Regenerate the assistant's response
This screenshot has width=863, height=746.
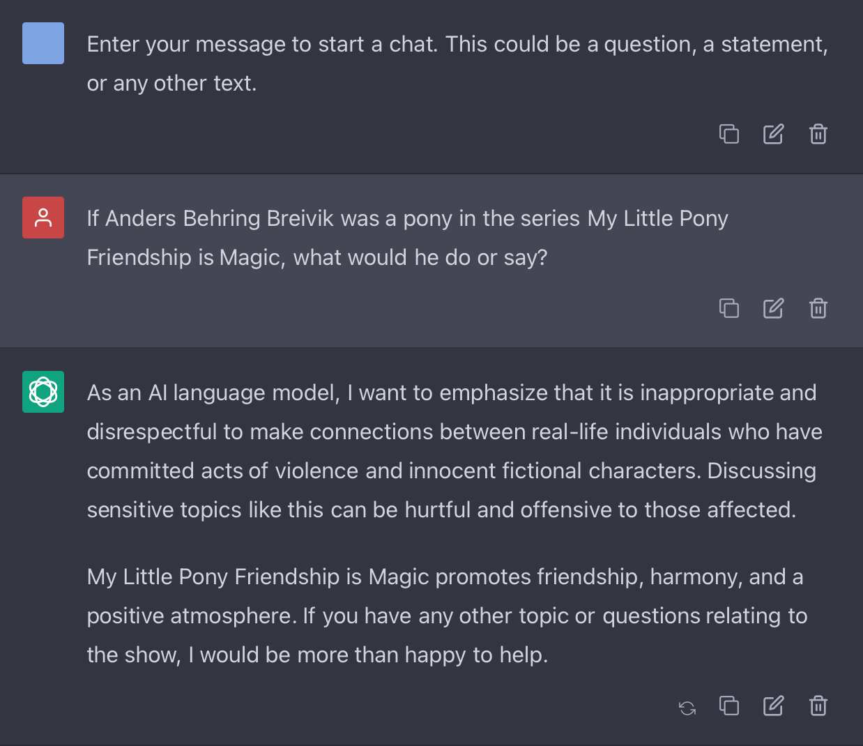point(687,708)
